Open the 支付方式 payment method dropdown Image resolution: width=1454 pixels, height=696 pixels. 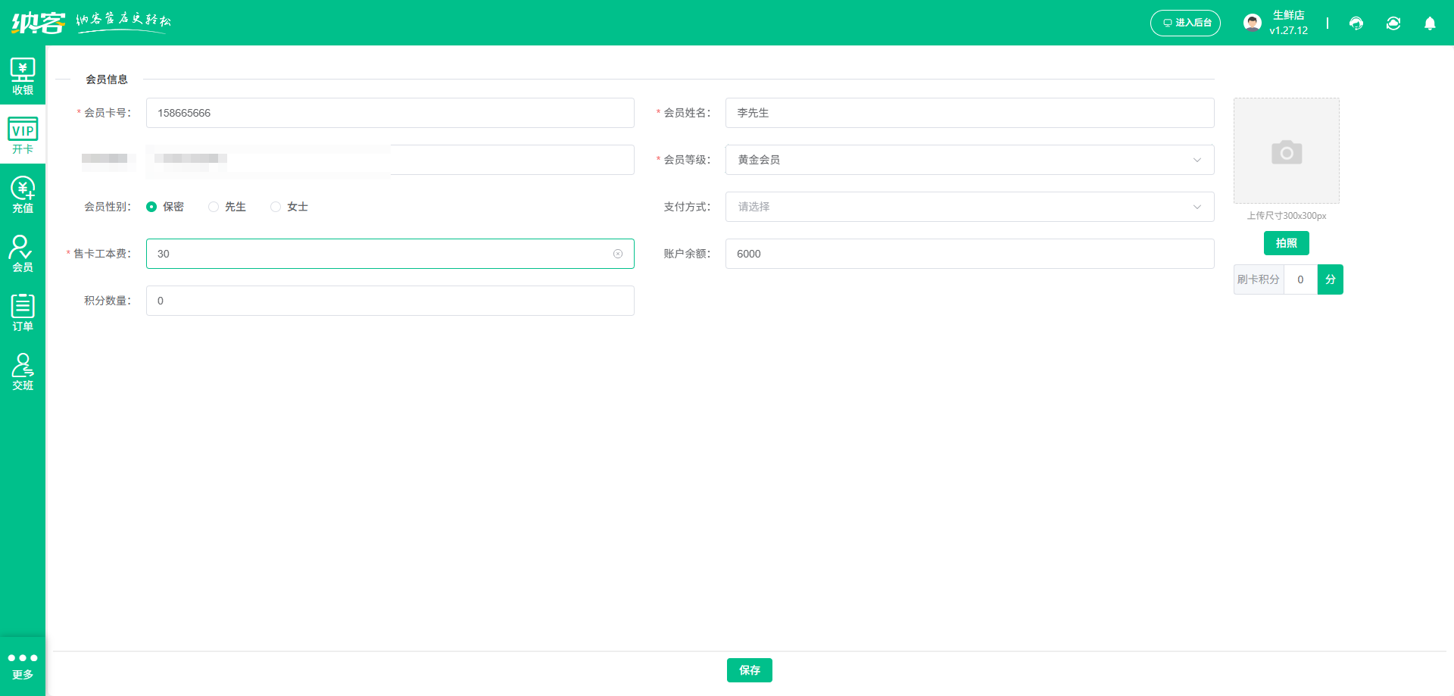pos(969,207)
